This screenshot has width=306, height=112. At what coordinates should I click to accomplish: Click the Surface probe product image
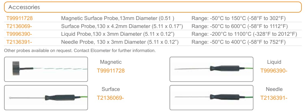pyautogui.click(x=46, y=97)
